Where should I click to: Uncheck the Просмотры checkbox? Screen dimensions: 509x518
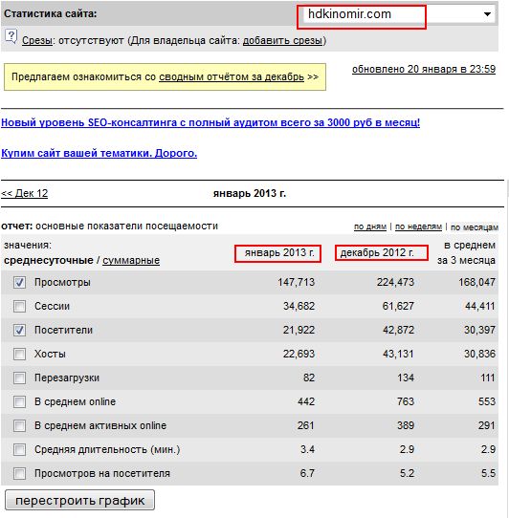(x=19, y=283)
